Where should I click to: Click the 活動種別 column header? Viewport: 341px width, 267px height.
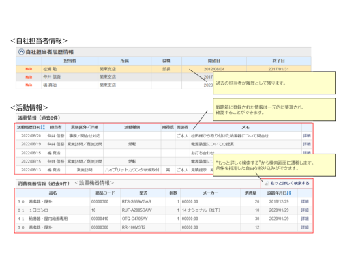[x=132, y=127]
